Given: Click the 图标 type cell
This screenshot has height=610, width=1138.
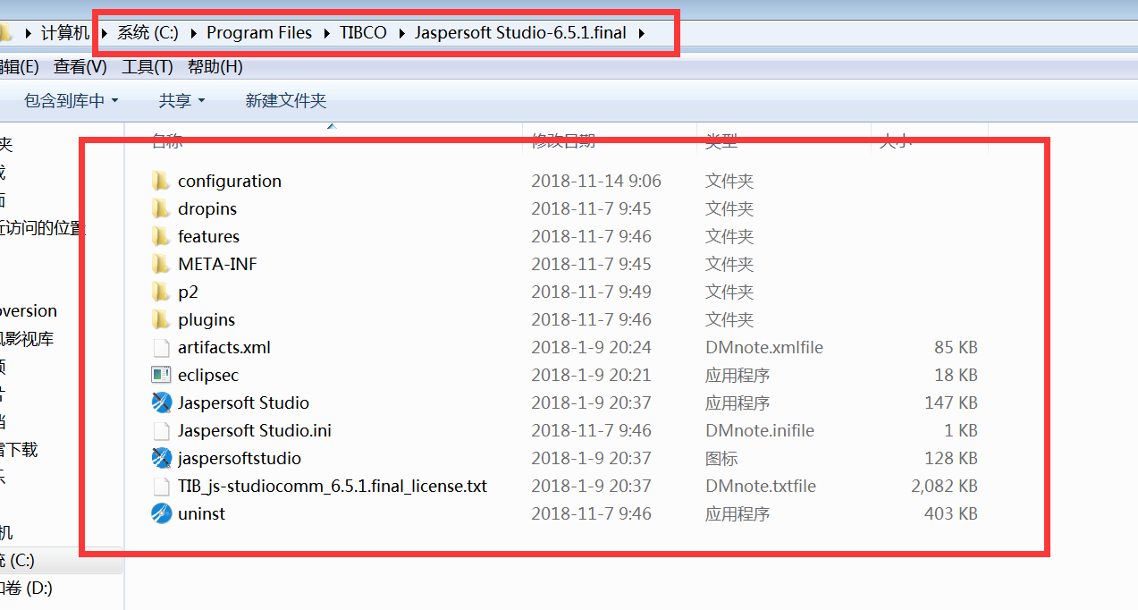Looking at the screenshot, I should pyautogui.click(x=721, y=458).
